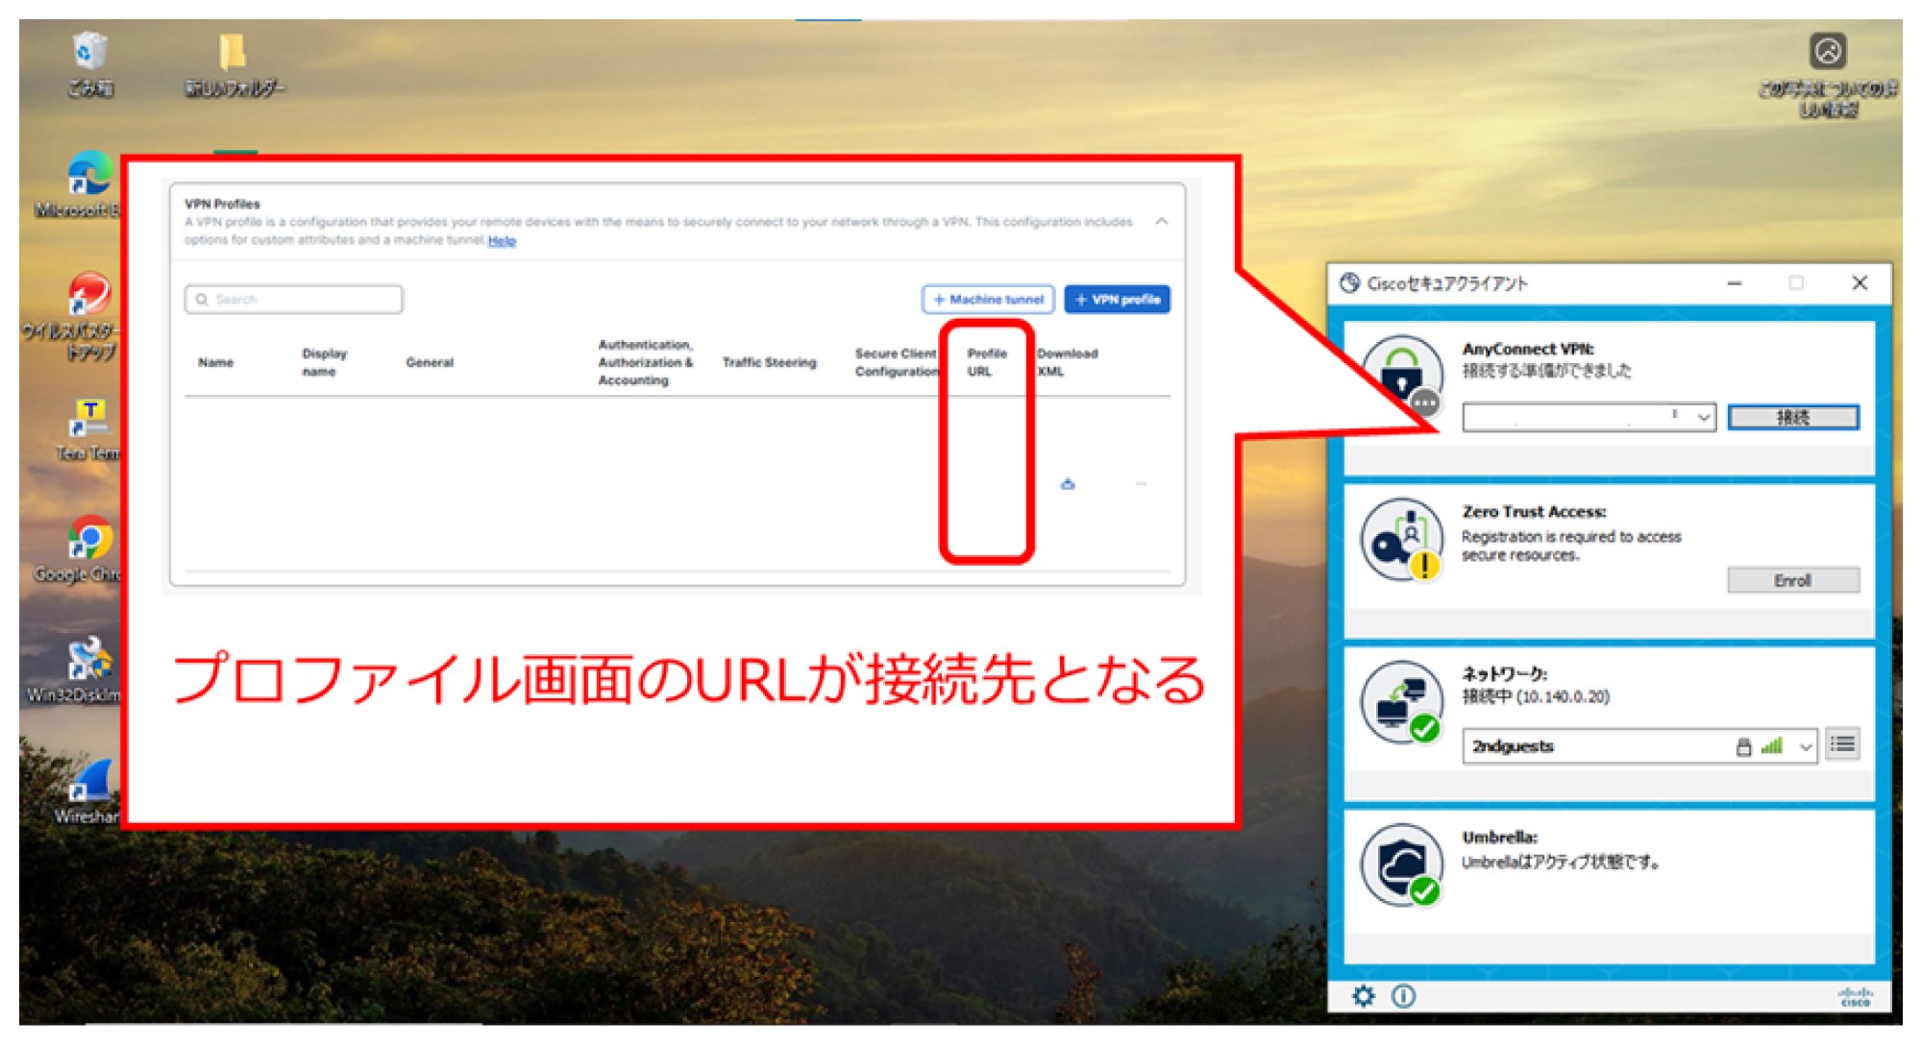
Task: Open Cisco client settings gear
Action: [1363, 996]
